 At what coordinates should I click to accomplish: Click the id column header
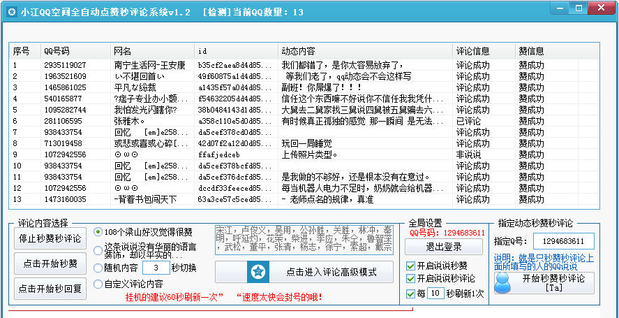coord(236,51)
